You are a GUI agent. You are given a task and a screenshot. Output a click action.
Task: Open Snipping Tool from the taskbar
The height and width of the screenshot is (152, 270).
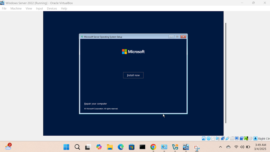point(197,148)
